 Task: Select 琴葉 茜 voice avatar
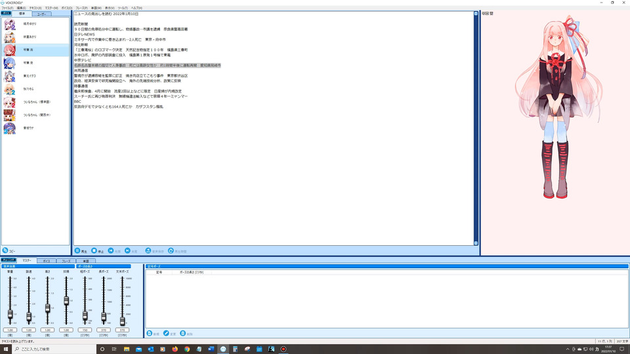coord(10,50)
